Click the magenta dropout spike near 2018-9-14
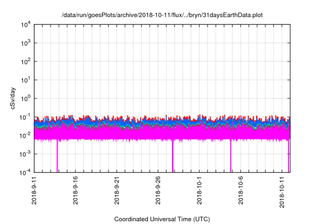This screenshot has width=320, height=224. (57, 156)
